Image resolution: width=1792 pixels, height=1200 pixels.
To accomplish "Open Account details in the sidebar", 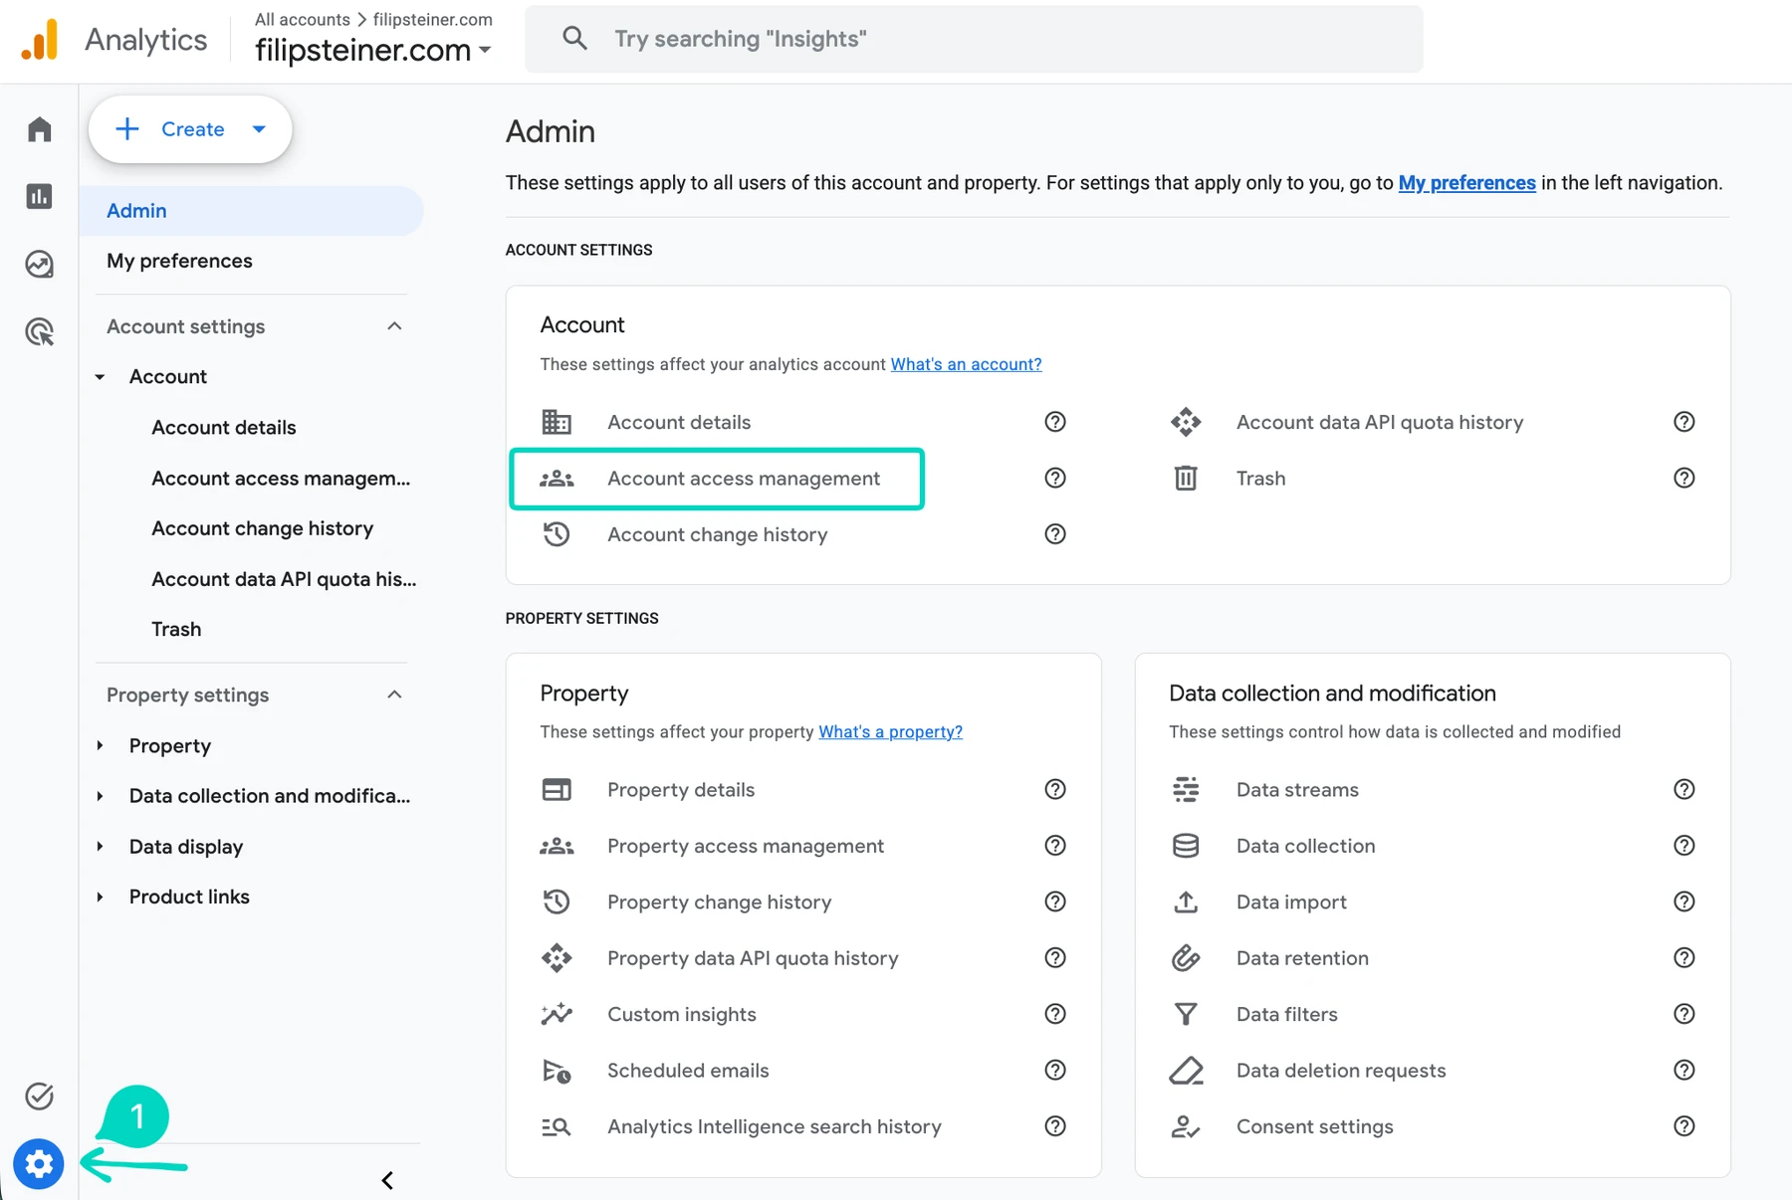I will point(224,428).
